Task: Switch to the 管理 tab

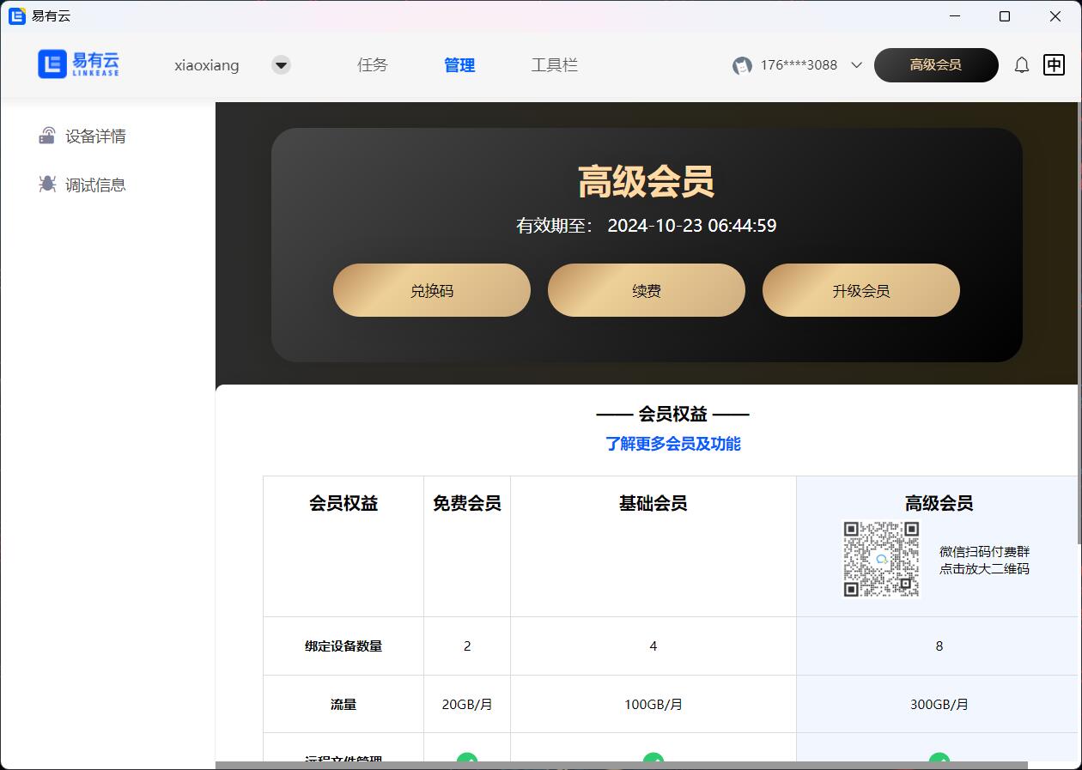Action: click(459, 65)
